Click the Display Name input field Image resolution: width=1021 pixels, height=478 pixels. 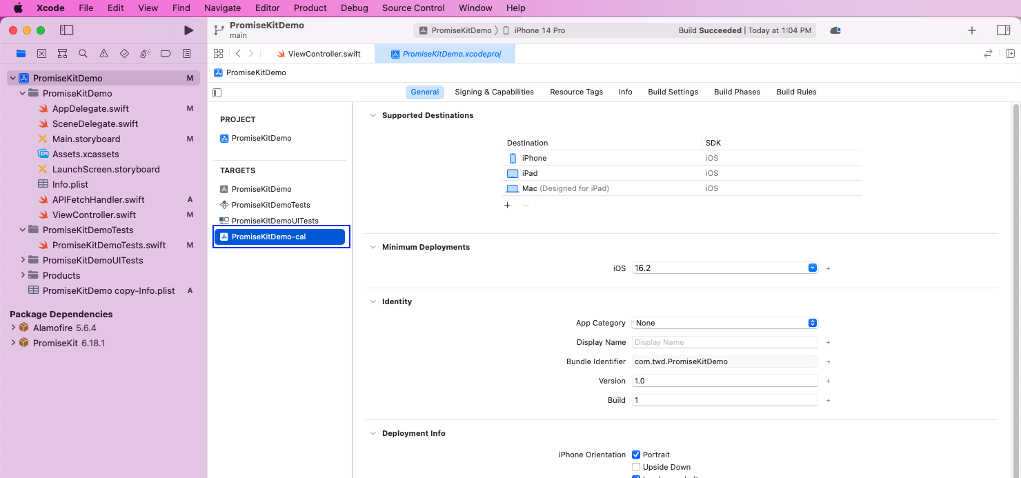coord(725,342)
